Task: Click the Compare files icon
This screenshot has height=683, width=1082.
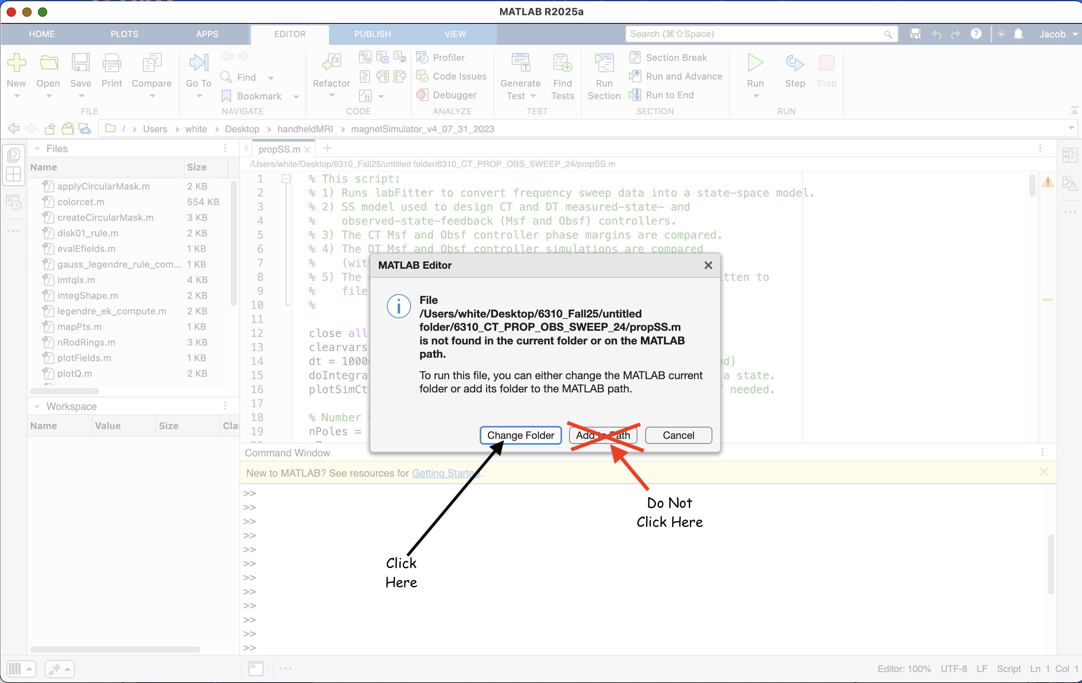Action: (x=151, y=63)
